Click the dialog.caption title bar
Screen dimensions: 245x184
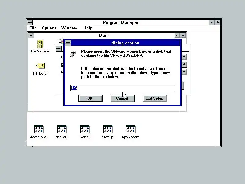[125, 43]
